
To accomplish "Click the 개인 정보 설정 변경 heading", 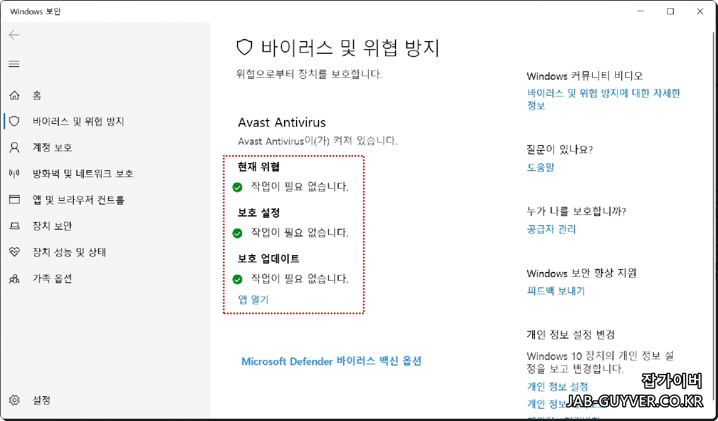I will [571, 334].
